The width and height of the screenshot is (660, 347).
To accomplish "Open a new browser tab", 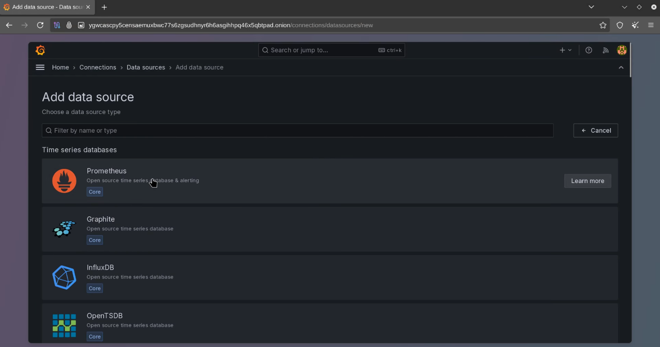I will pyautogui.click(x=104, y=7).
